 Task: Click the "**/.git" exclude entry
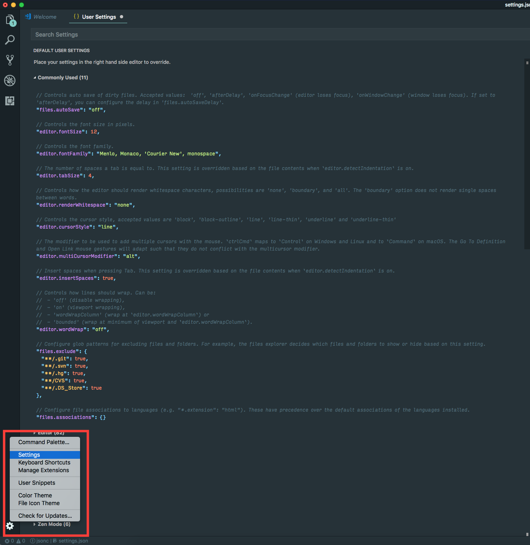(x=55, y=359)
